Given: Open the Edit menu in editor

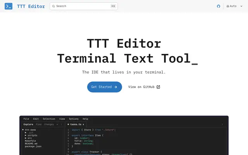Looking at the screenshot, I should tap(36, 119).
